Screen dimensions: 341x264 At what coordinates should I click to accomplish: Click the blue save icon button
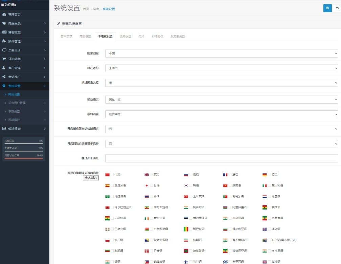tap(327, 8)
